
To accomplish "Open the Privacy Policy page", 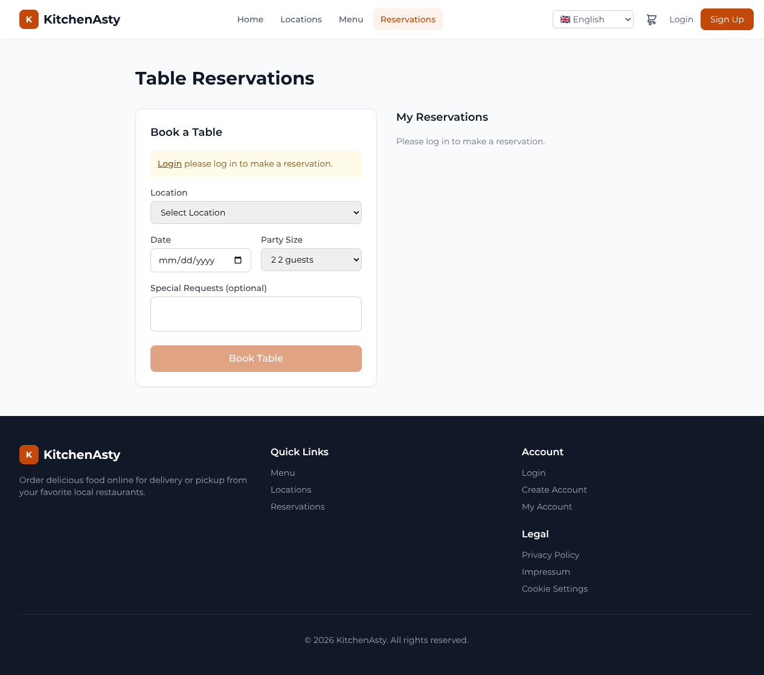I will [x=550, y=554].
